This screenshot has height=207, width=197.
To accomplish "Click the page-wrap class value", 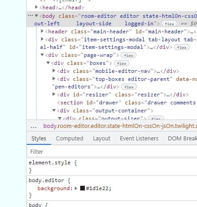I will pos(98,55).
